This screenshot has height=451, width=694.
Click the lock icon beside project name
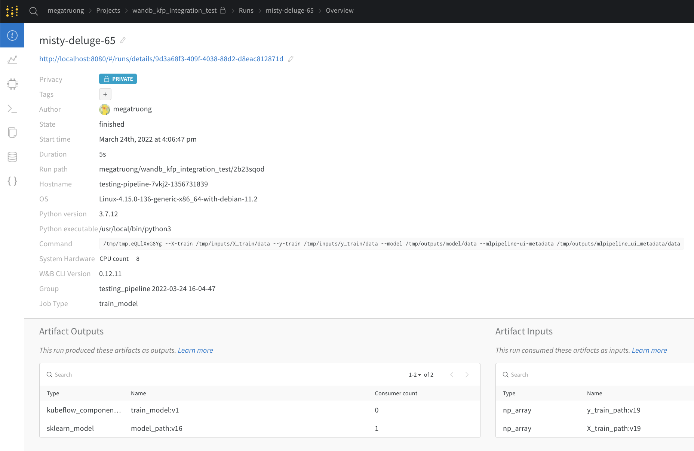[x=222, y=10]
